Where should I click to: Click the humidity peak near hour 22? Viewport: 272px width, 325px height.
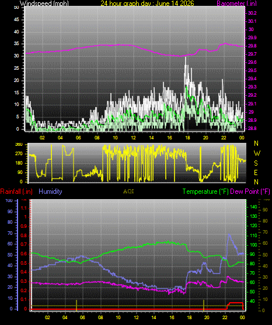coord(229,235)
